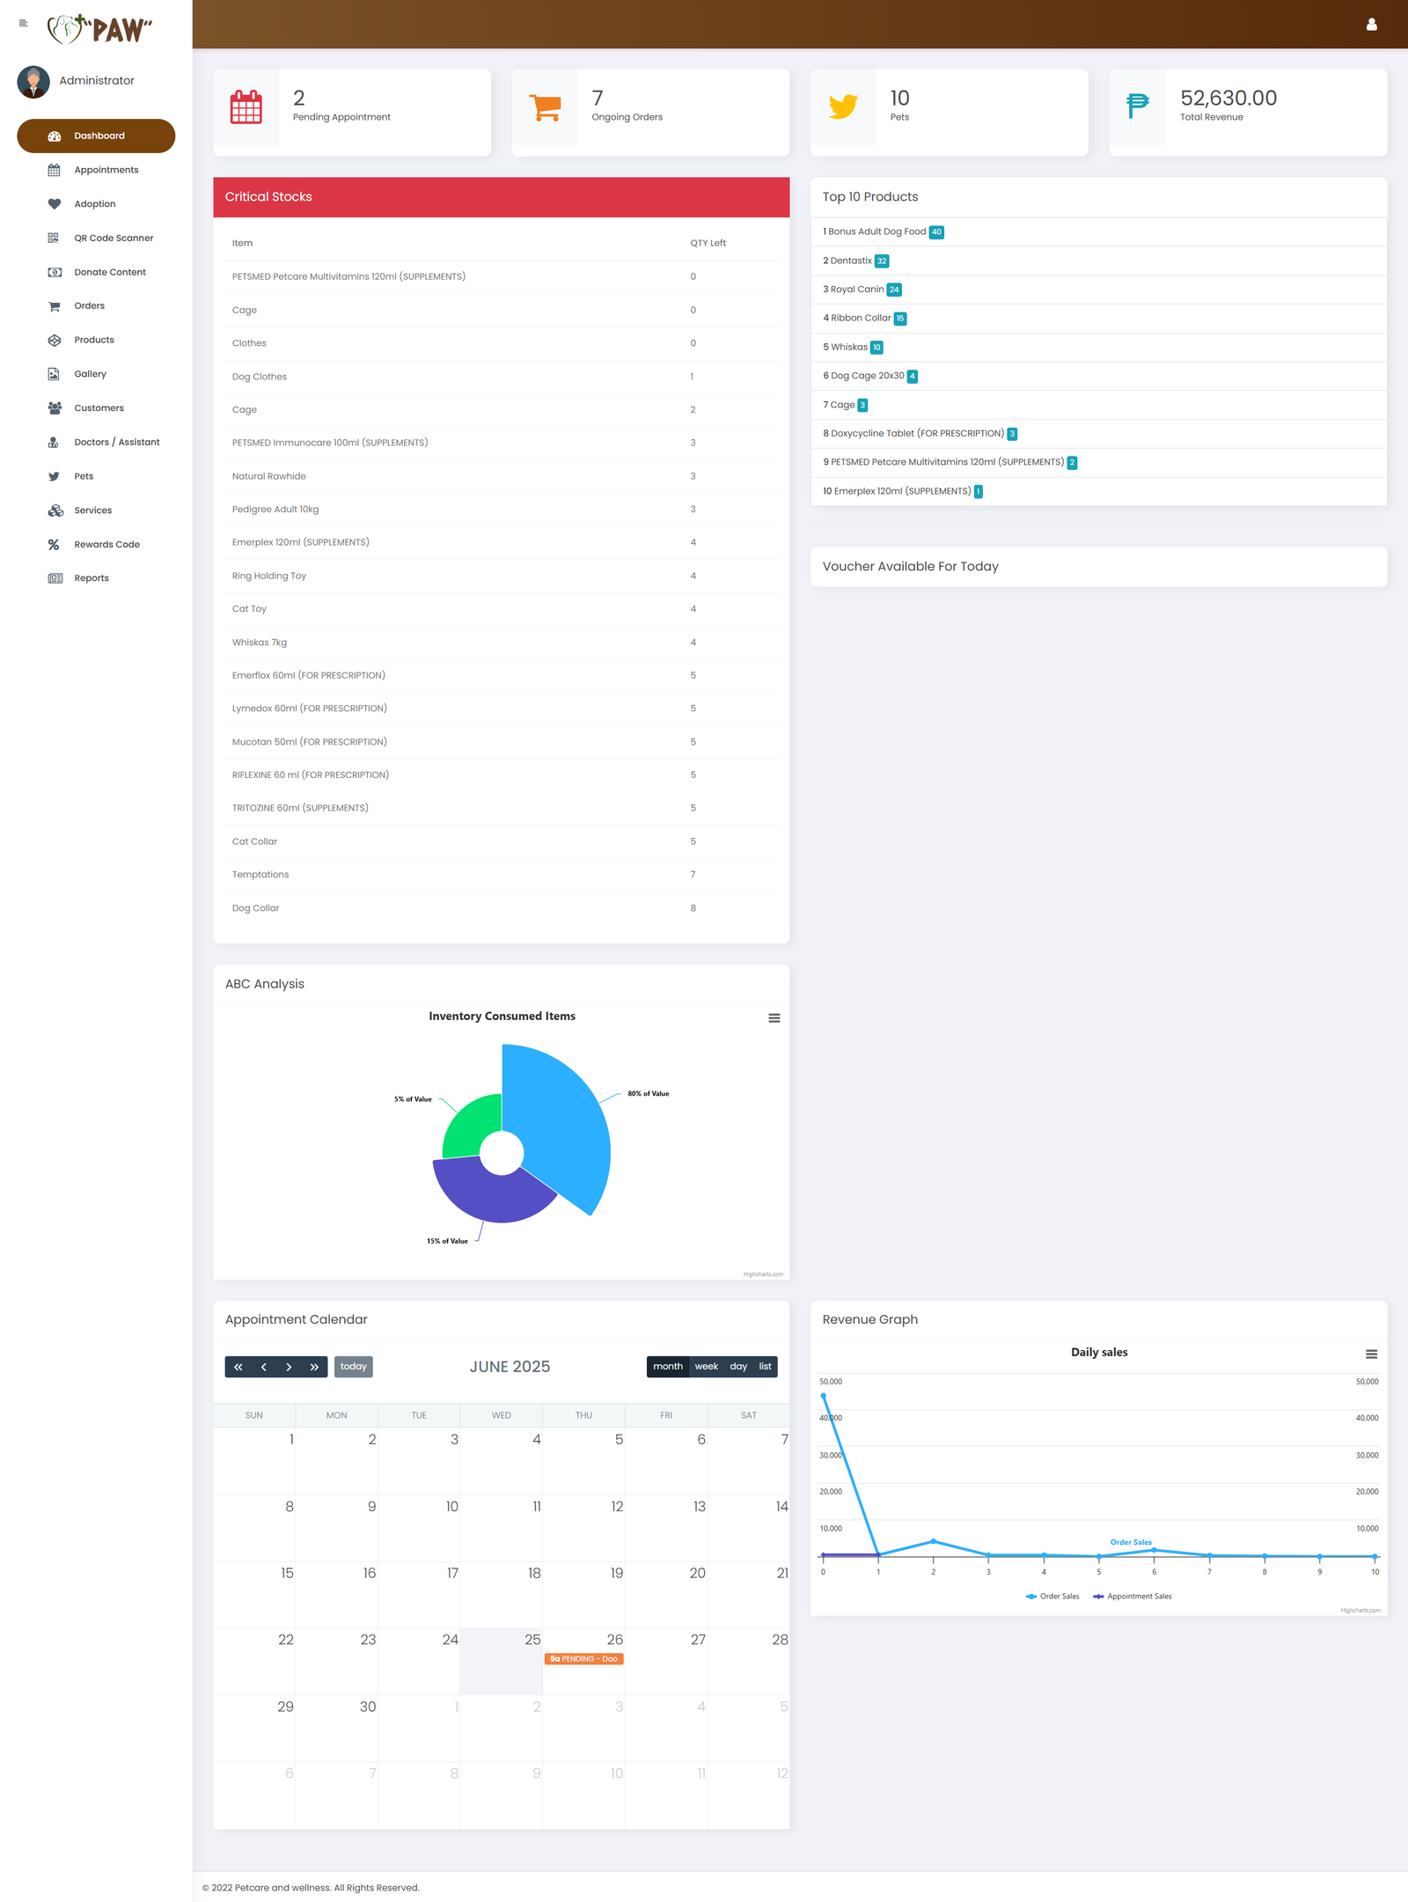Switch calendar to week view

click(x=706, y=1366)
